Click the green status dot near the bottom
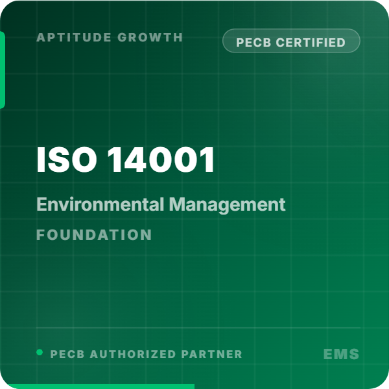 [40, 353]
